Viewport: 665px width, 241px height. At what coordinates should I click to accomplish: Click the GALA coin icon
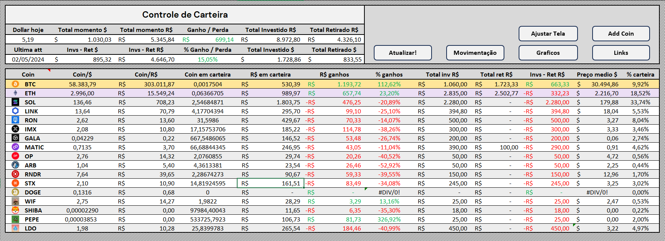(15, 138)
